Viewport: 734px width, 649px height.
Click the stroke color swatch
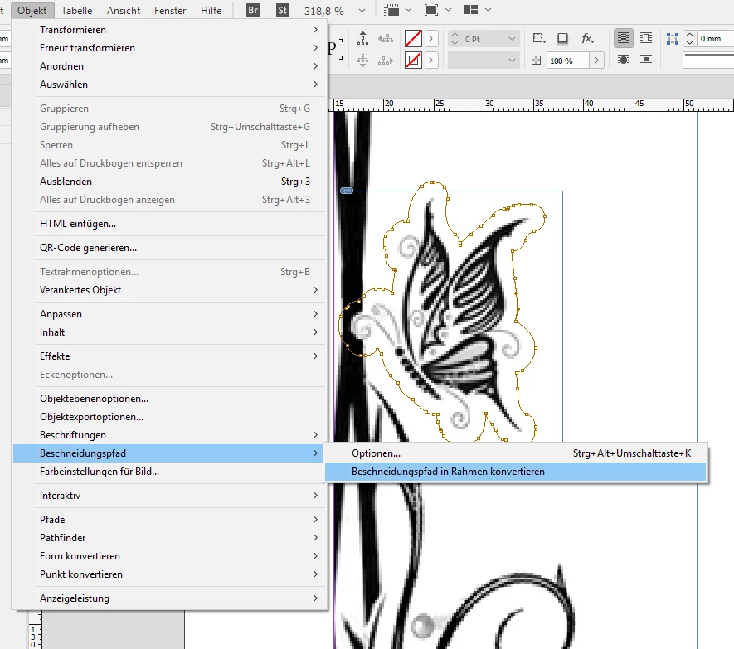413,61
